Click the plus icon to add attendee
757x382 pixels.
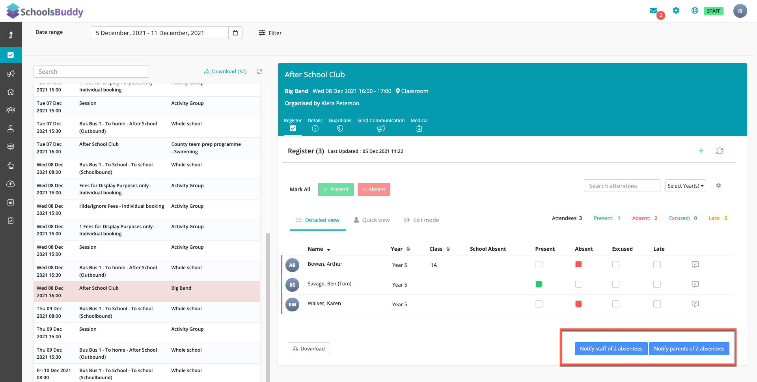point(701,151)
